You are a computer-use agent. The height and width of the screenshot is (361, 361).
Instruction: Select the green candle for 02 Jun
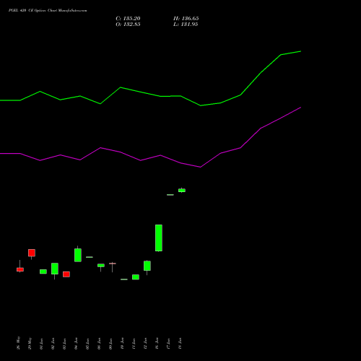[x=55, y=269]
